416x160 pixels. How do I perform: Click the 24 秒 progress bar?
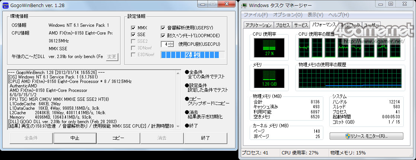pyautogui.click(x=193, y=55)
